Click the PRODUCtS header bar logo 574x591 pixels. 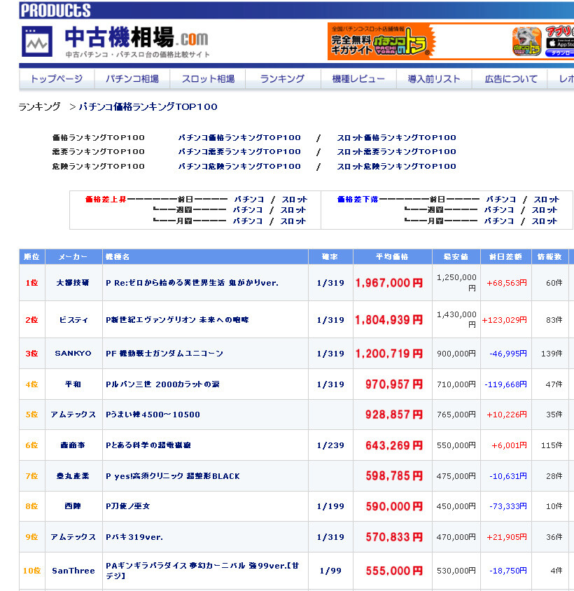(55, 11)
